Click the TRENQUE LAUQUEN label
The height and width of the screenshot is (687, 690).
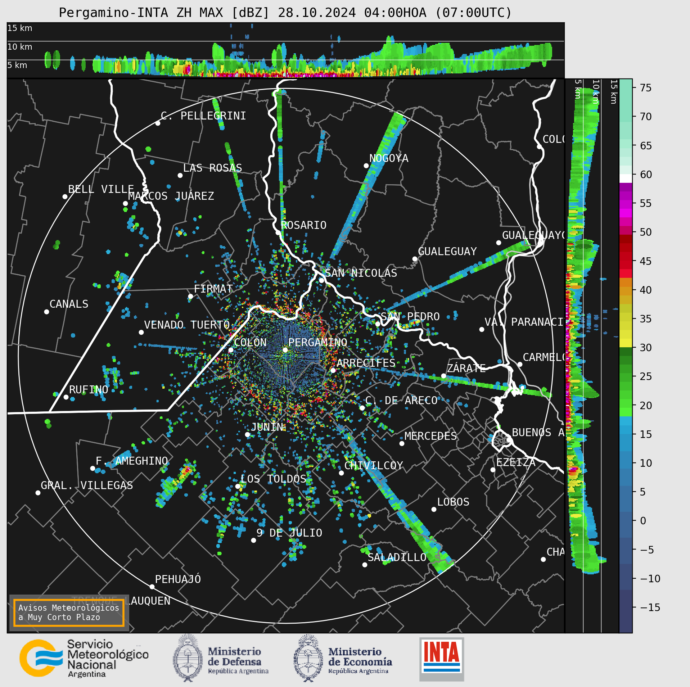(x=121, y=601)
